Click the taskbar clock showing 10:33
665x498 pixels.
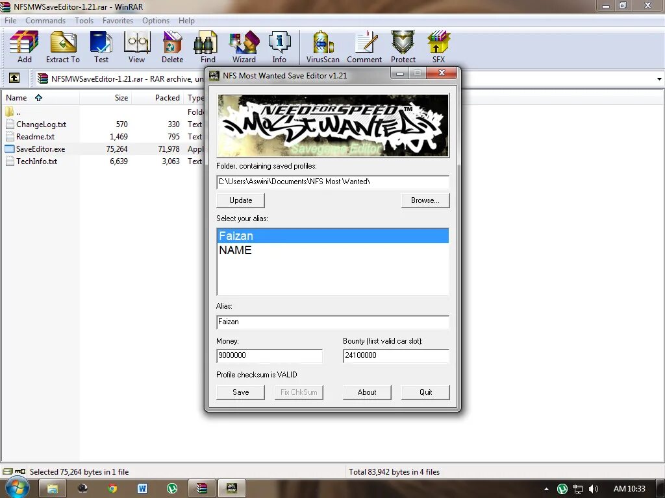(629, 489)
